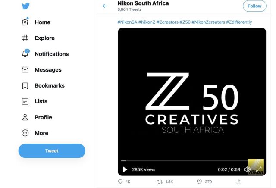276x188 pixels.
Task: Open the Explore hashtag icon
Action: coord(25,38)
